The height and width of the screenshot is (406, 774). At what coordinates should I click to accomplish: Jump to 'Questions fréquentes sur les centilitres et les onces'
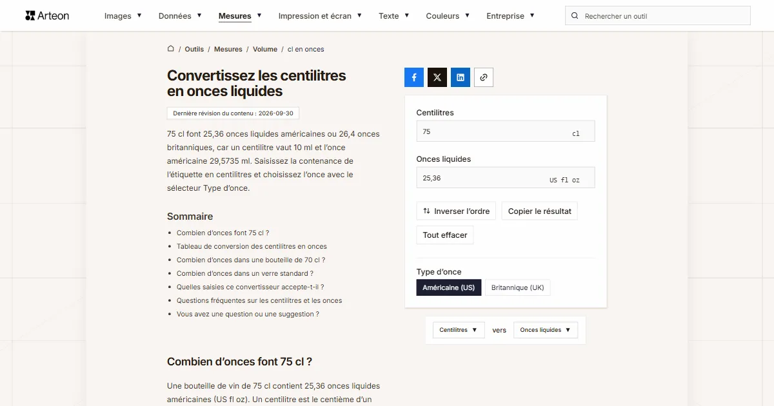click(x=259, y=300)
